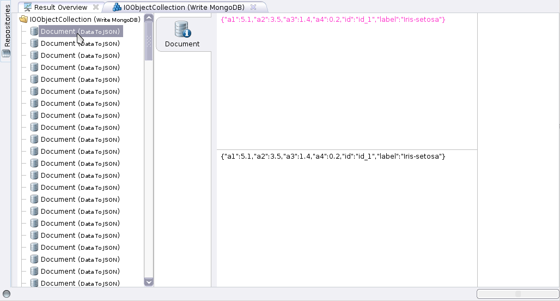Click the second Document's database icon
The width and height of the screenshot is (560, 301).
[x=34, y=44]
